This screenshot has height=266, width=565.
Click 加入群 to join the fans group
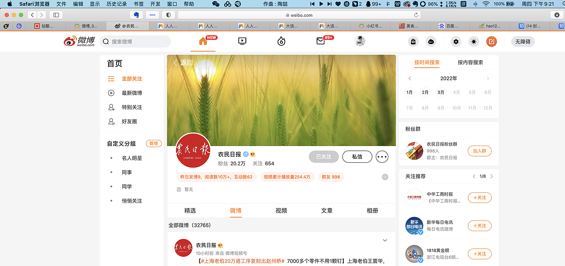[x=479, y=150]
